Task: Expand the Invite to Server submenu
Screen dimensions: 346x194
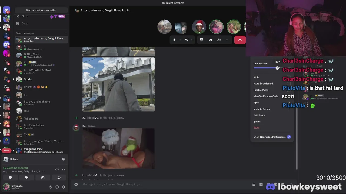Action: (x=272, y=109)
